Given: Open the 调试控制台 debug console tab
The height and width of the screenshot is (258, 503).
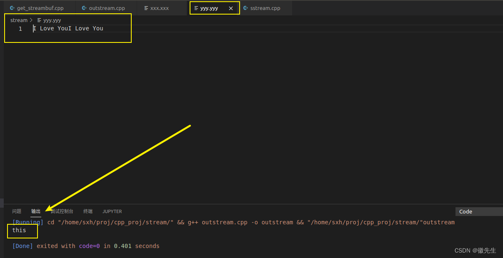Looking at the screenshot, I should [x=62, y=211].
